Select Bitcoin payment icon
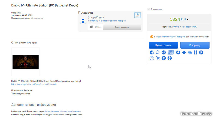 coord(201,52)
